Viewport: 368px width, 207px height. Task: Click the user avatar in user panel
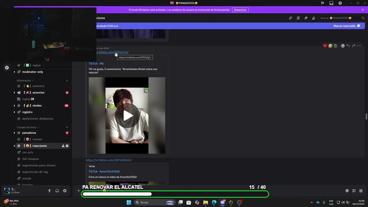click(x=7, y=191)
